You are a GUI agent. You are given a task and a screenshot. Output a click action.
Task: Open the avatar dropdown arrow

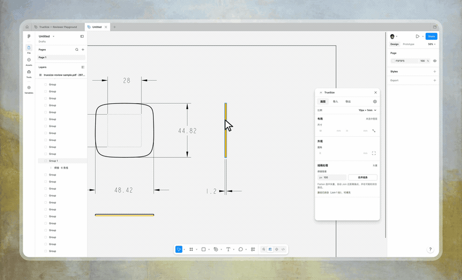[397, 36]
